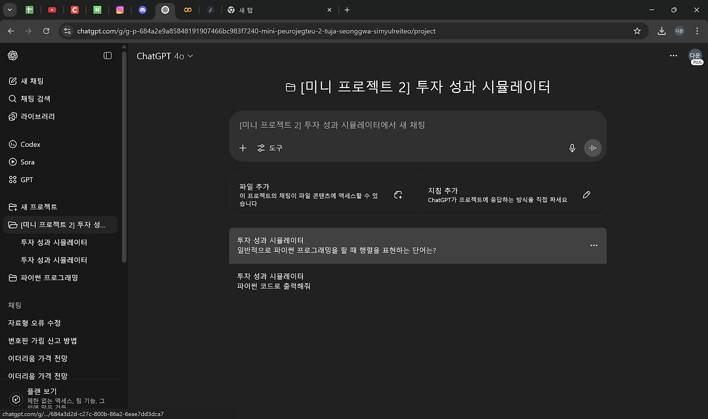708x419 pixels.
Task: Open the Chrome three-dot menu
Action: [696, 31]
